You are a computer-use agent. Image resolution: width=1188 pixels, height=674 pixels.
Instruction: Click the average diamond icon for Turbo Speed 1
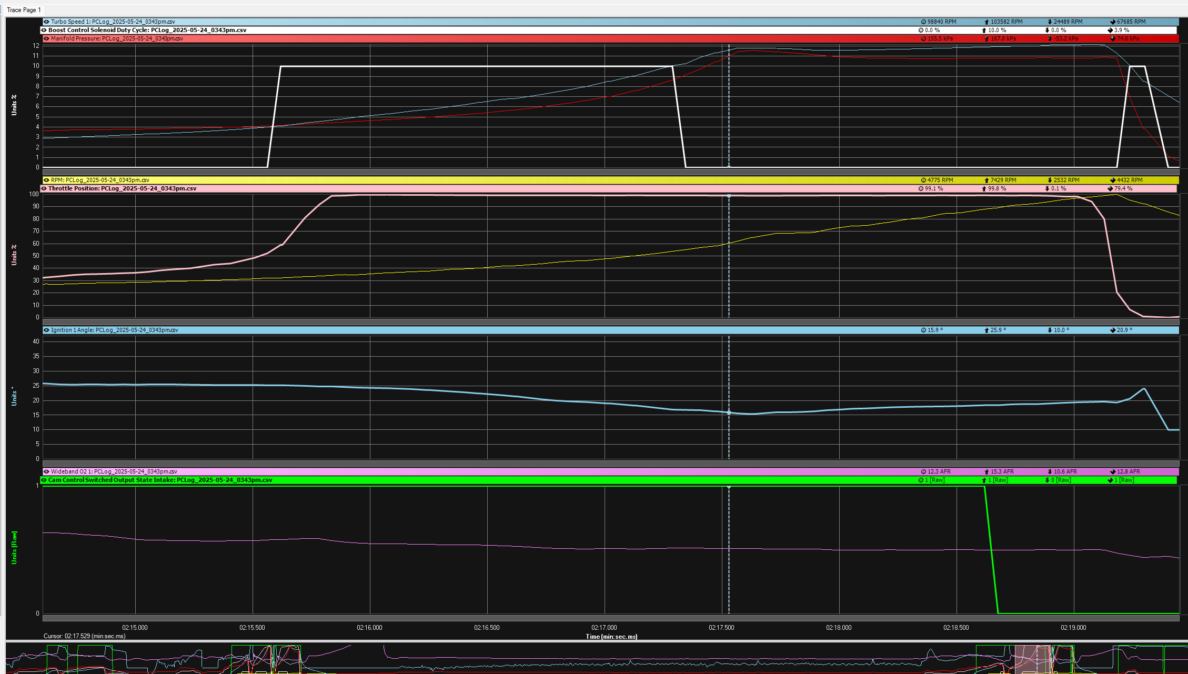[1113, 22]
